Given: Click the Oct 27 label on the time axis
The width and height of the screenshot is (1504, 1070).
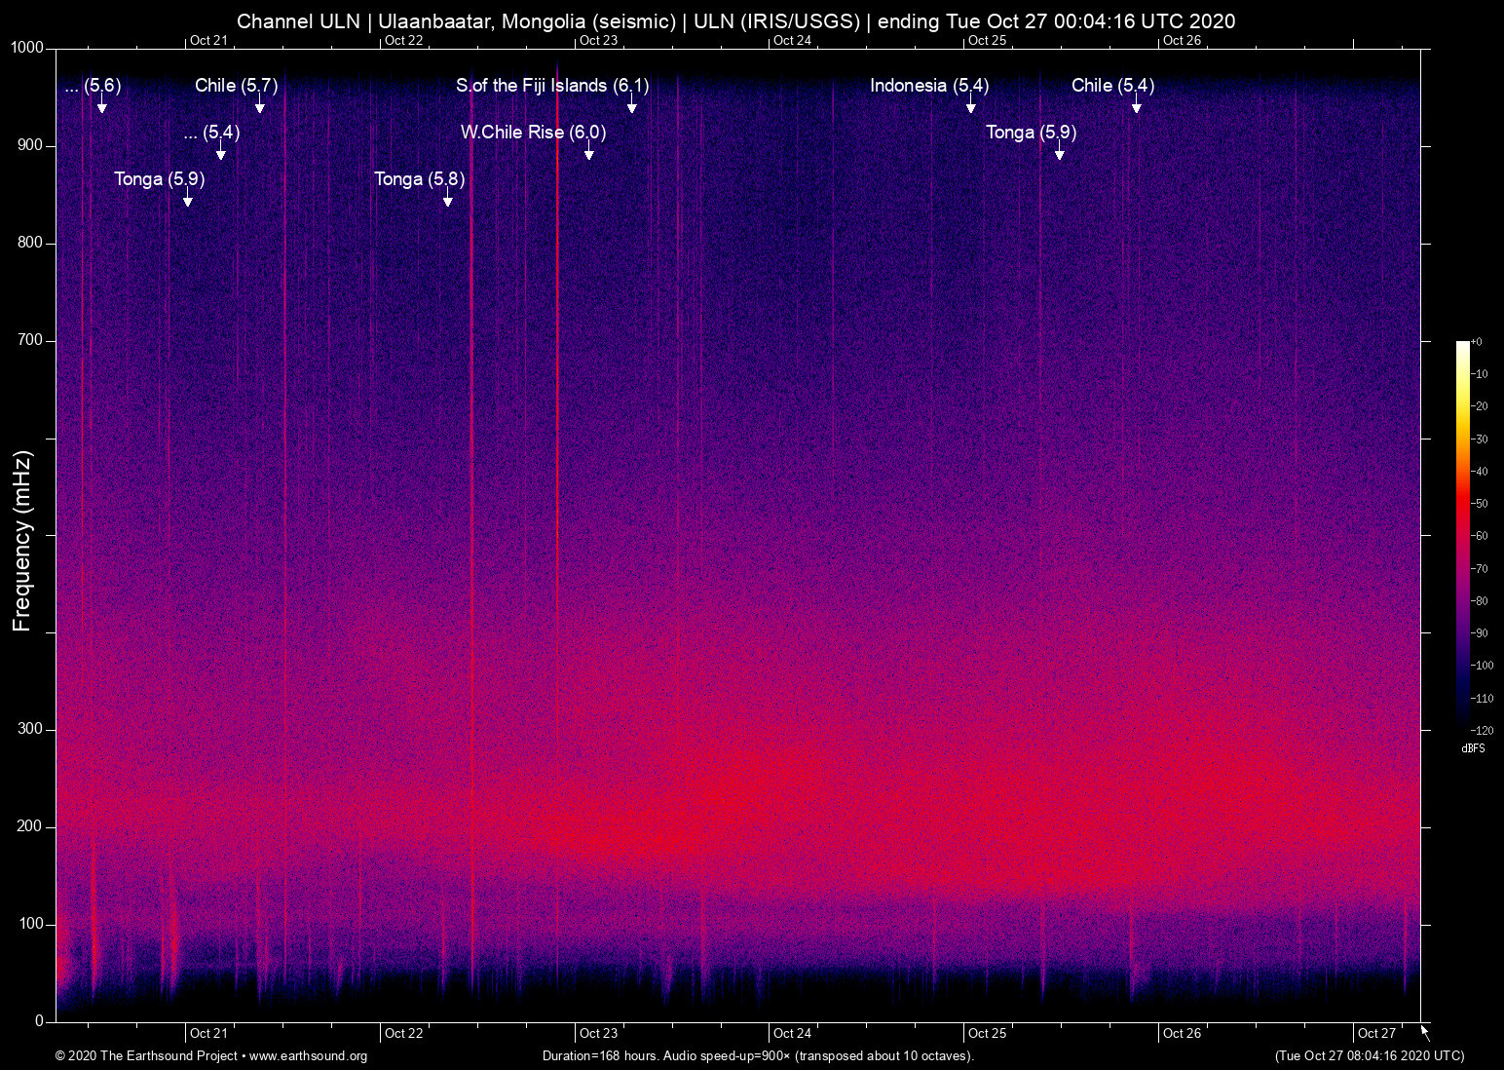Looking at the screenshot, I should [x=1375, y=1033].
